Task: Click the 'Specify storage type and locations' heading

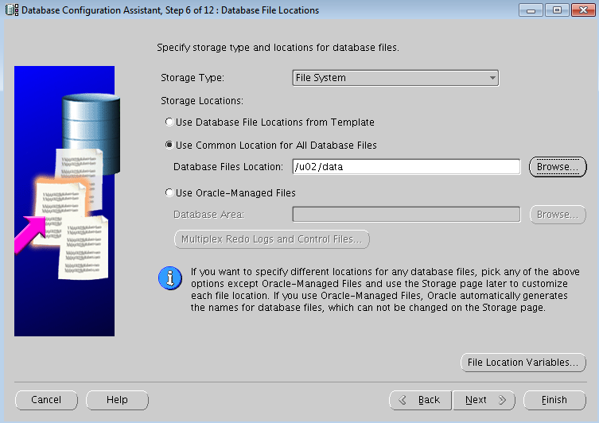Action: [278, 48]
